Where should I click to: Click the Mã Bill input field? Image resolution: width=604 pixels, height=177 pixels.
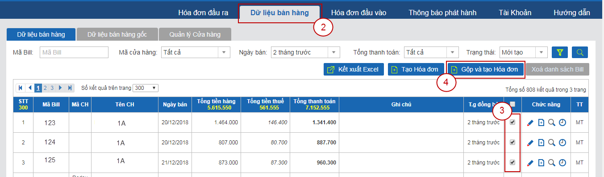point(74,52)
